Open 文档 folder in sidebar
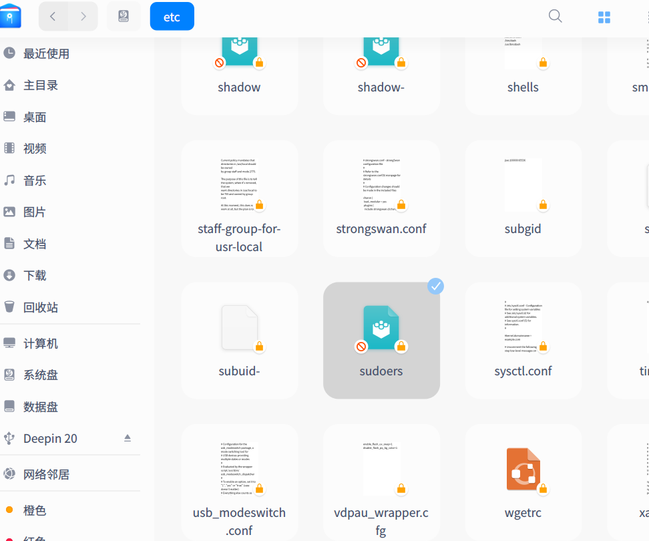The width and height of the screenshot is (649, 541). 70,244
